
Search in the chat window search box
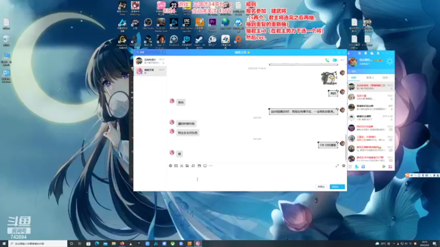coord(148,52)
